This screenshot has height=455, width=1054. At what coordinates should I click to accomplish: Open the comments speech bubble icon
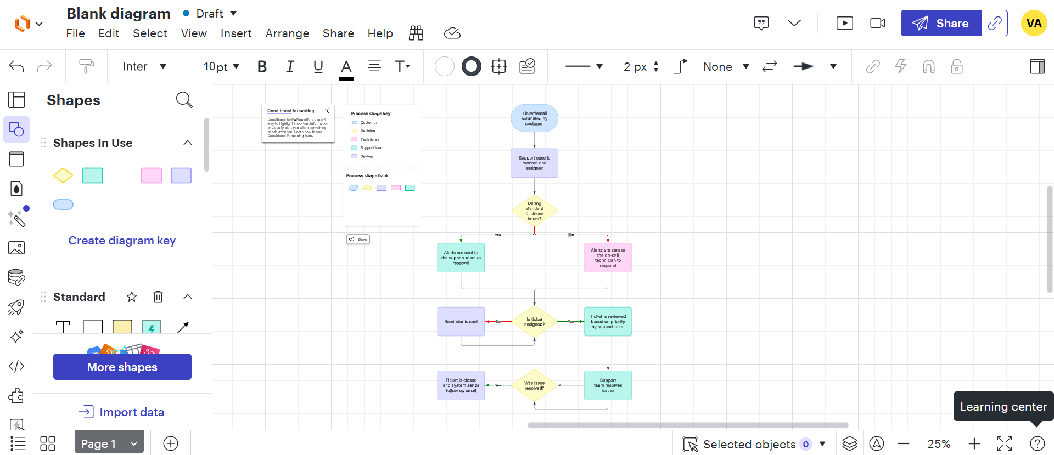761,24
